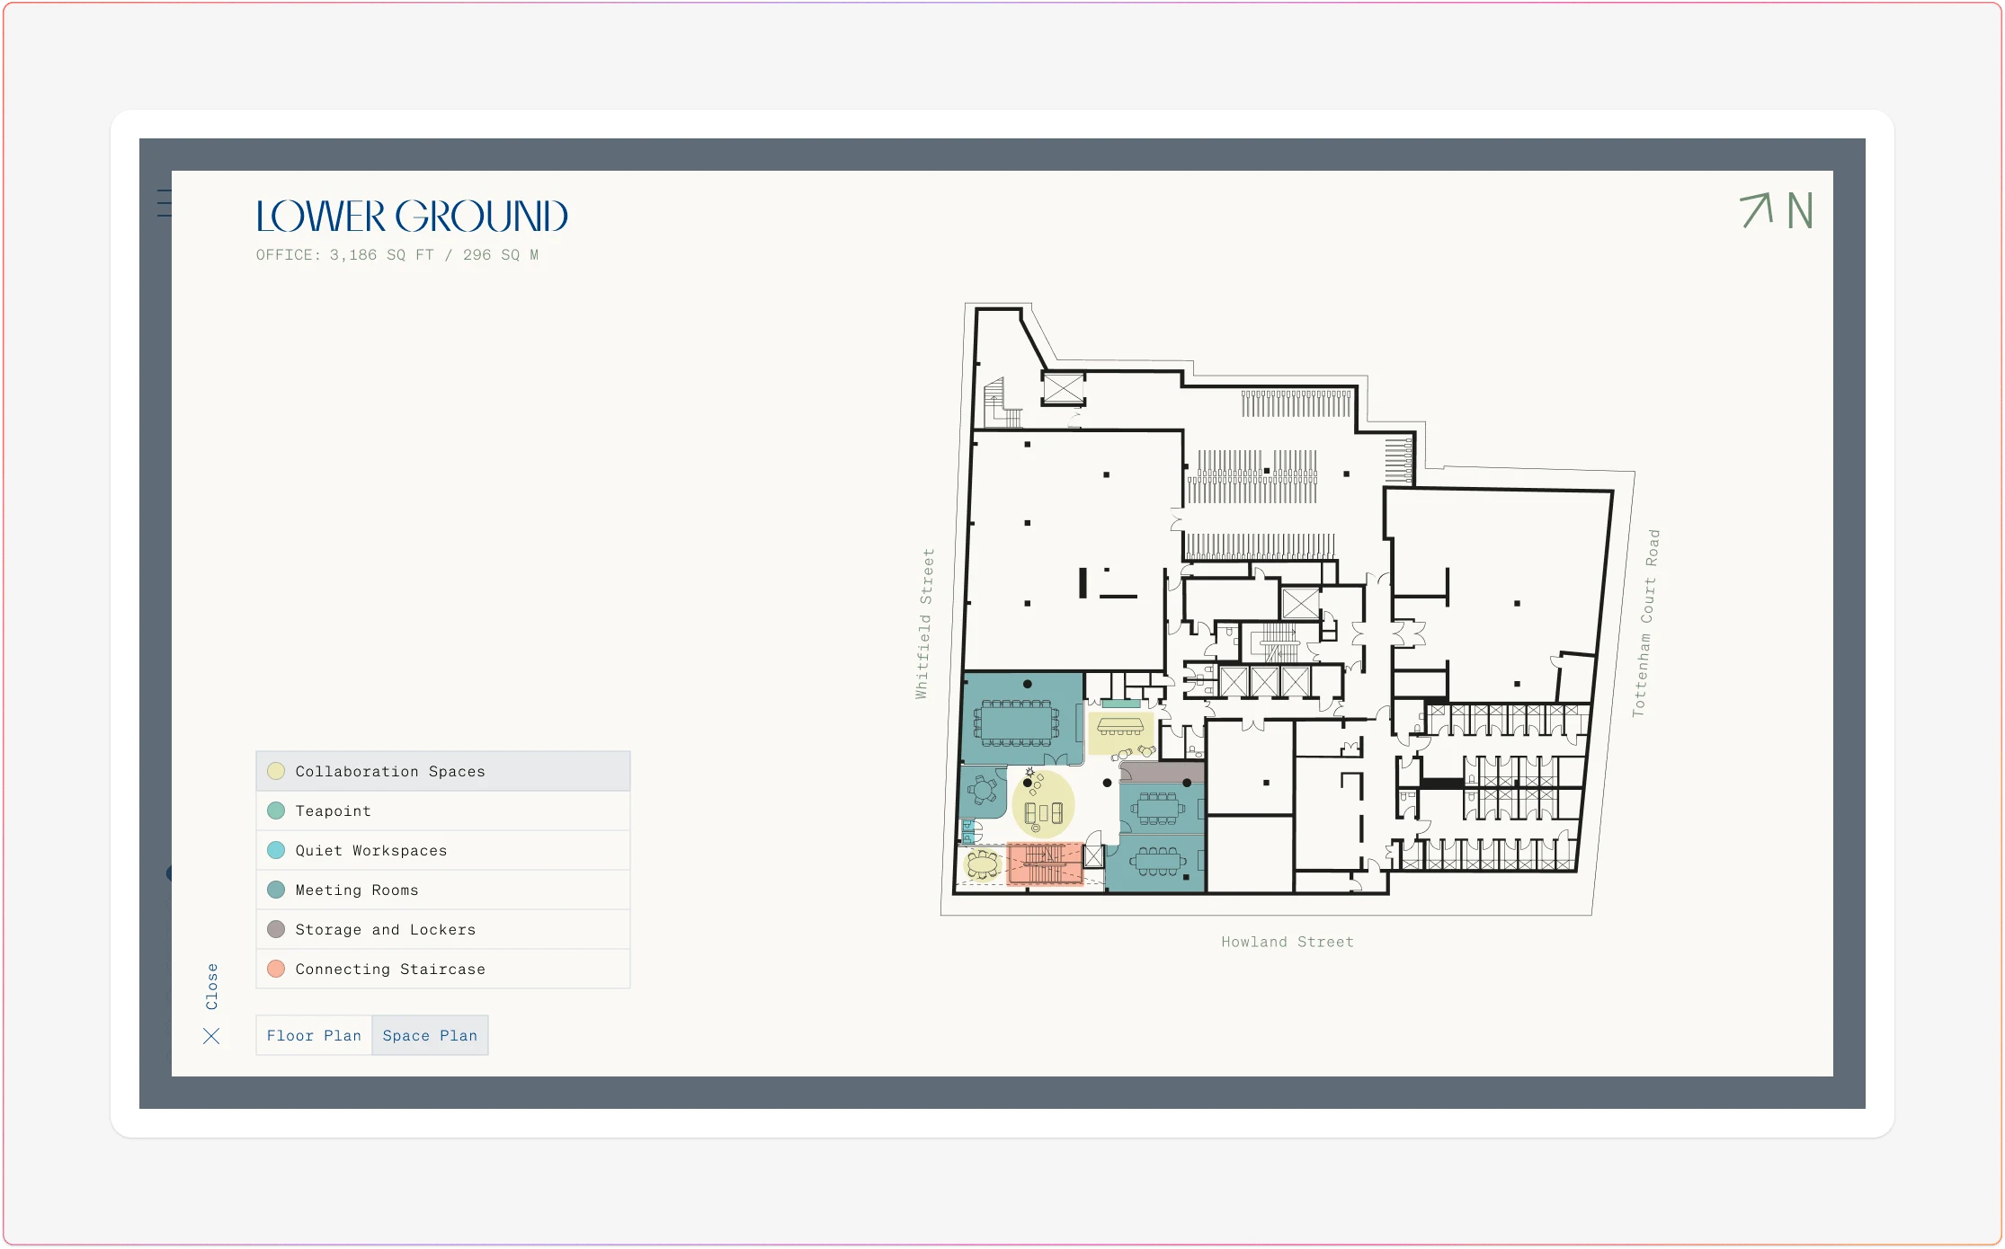Viewport: 2005px width, 1249px height.
Task: Click the Space Plan button
Action: click(432, 1036)
